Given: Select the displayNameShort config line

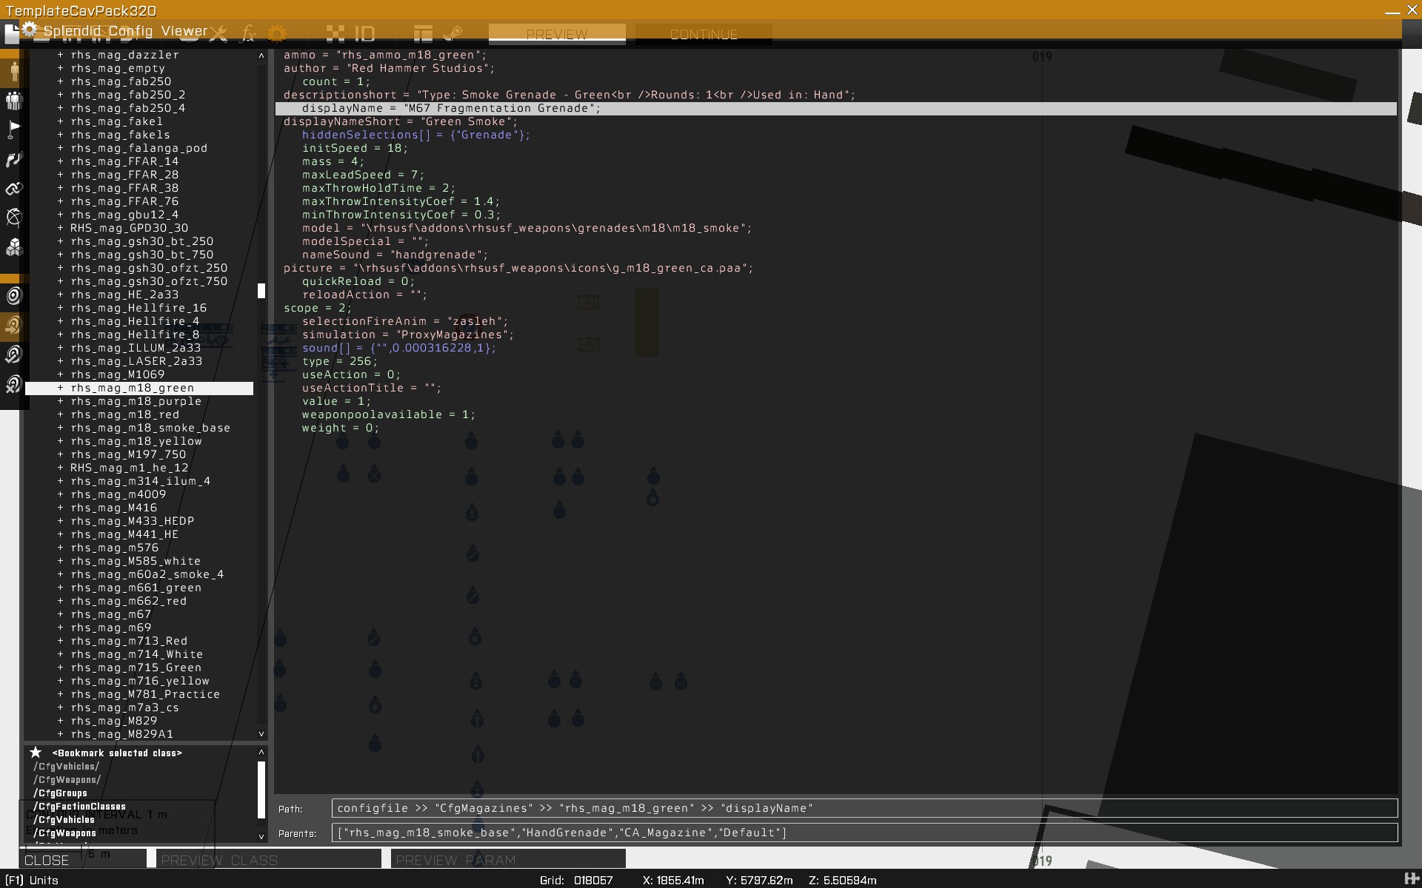Looking at the screenshot, I should click(x=401, y=121).
